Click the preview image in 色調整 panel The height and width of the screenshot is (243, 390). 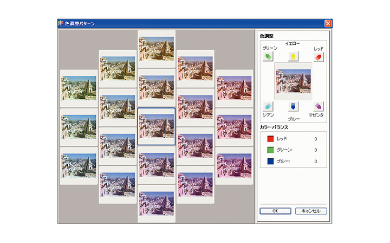(293, 81)
